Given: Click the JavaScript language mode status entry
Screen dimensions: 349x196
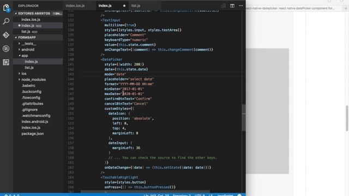Looking at the screenshot, I should pyautogui.click(x=225, y=195).
